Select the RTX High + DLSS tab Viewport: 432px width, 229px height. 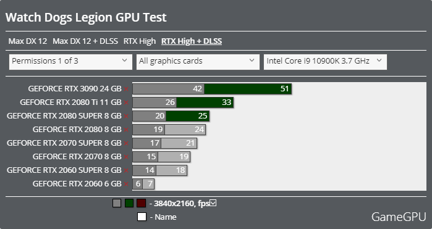coord(192,41)
